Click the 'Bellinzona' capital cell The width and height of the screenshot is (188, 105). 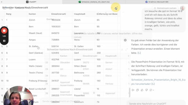(79, 73)
